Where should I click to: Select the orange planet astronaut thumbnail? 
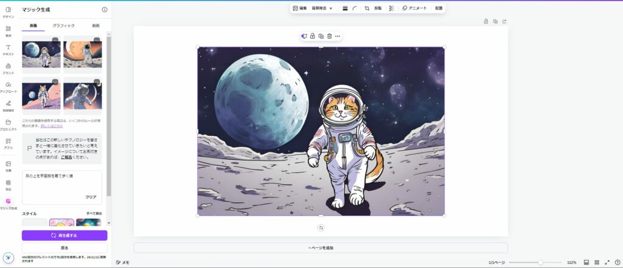[x=83, y=54]
